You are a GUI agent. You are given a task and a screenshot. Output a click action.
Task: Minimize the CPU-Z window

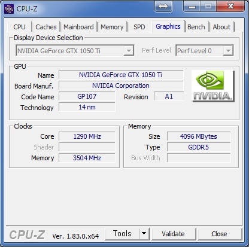[192, 6]
